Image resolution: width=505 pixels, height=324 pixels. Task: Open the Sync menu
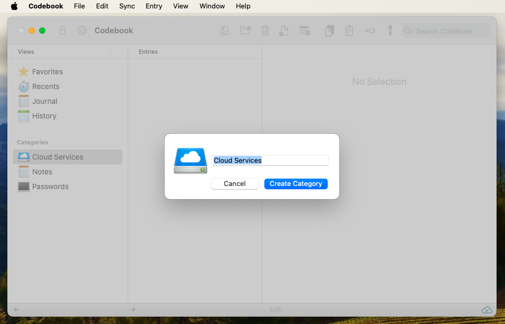[127, 6]
